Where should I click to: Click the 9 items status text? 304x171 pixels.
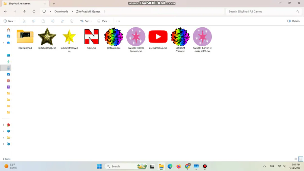point(6,159)
